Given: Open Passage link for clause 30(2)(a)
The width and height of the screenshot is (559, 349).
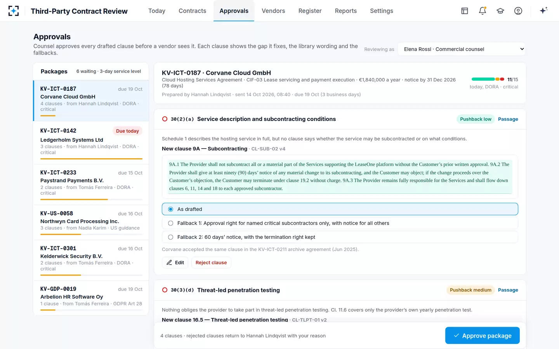Looking at the screenshot, I should click(x=508, y=119).
